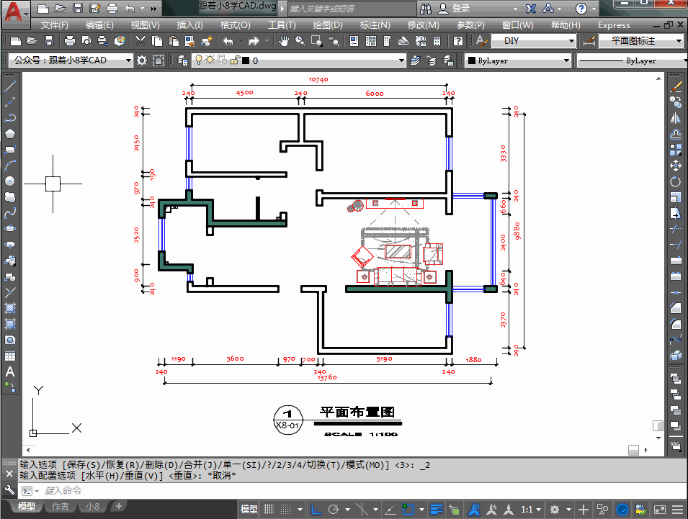Toggle polar tracking in status bar

tap(334, 510)
